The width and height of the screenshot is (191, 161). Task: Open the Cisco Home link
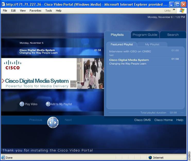click(163, 120)
